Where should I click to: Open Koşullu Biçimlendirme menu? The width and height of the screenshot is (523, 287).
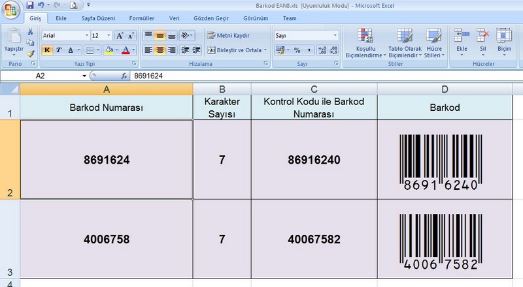click(365, 42)
